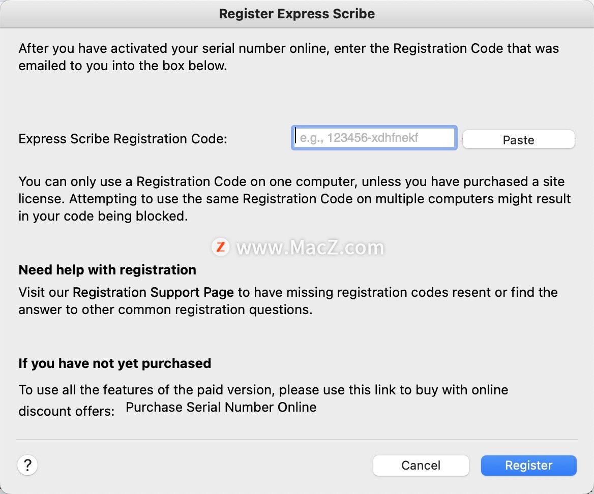Click the www.MacZ.com watermark text
This screenshot has height=494, width=594.
pyautogui.click(x=310, y=248)
